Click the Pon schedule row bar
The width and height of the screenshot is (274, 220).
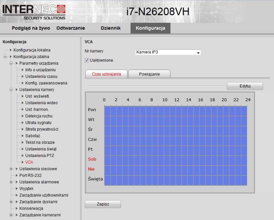pos(176,111)
